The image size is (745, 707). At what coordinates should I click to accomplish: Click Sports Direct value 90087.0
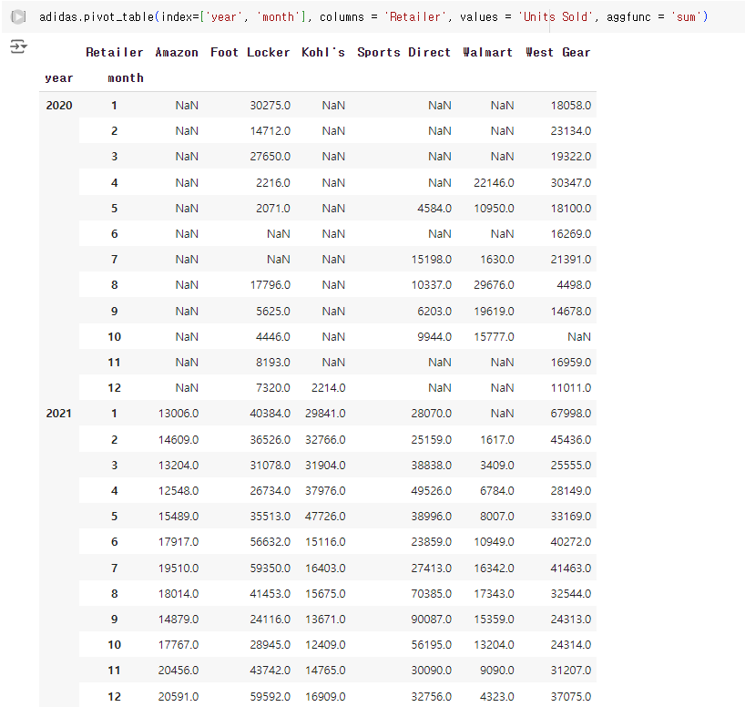pyautogui.click(x=432, y=620)
